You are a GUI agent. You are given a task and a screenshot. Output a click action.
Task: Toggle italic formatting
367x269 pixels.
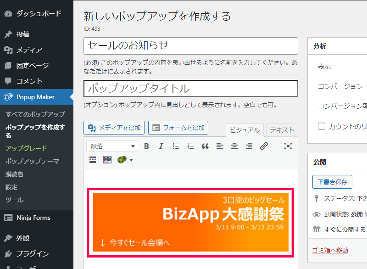tap(161, 146)
